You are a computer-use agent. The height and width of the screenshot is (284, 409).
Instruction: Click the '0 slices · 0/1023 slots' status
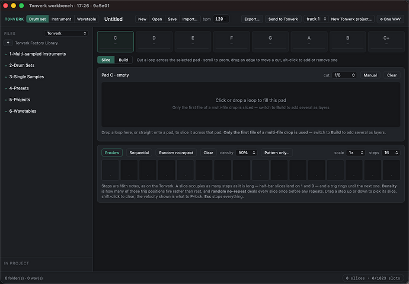pos(373,278)
